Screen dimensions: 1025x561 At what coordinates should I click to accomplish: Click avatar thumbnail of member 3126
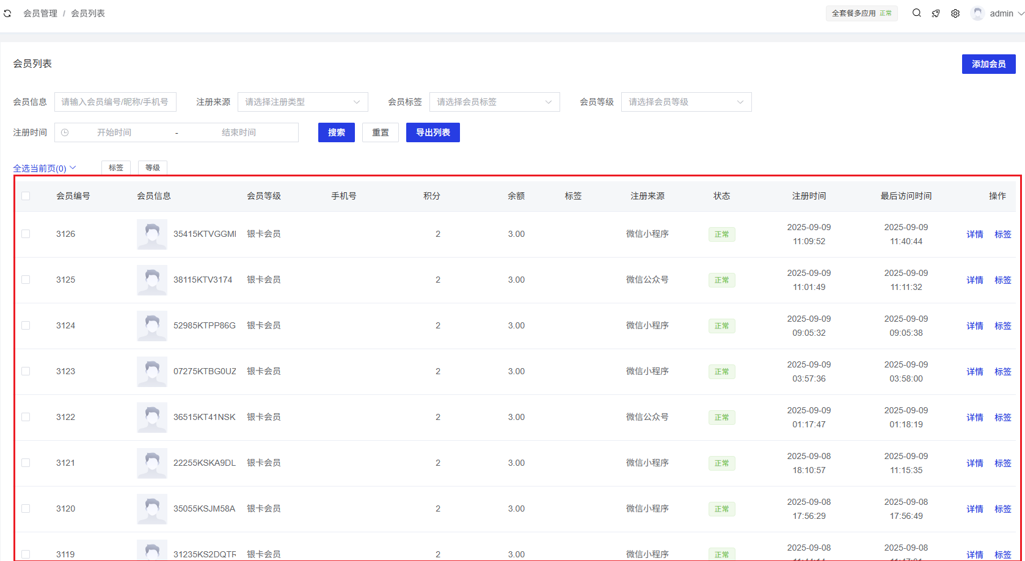151,234
